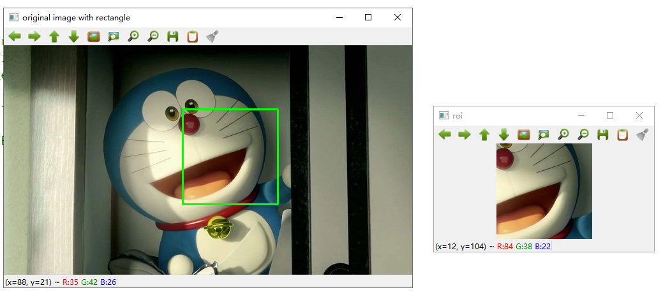The width and height of the screenshot is (663, 297).
Task: Close the roi window
Action: point(639,115)
